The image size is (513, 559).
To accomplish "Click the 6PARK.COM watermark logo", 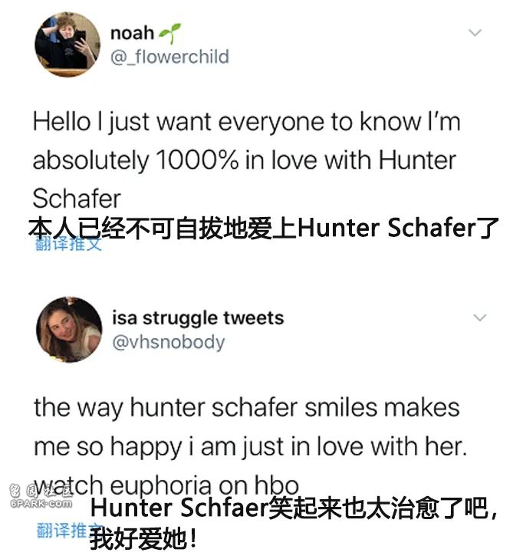I will click(41, 496).
